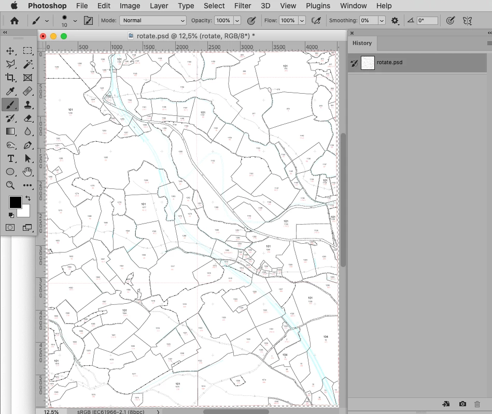Toggle pressure for opacity button
Viewport: 492px width, 414px height.
251,21
